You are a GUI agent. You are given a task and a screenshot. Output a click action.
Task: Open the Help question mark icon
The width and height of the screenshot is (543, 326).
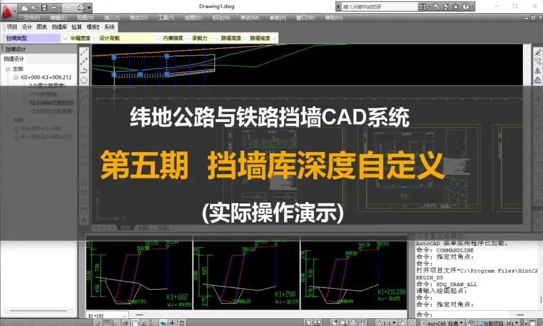tap(465, 7)
